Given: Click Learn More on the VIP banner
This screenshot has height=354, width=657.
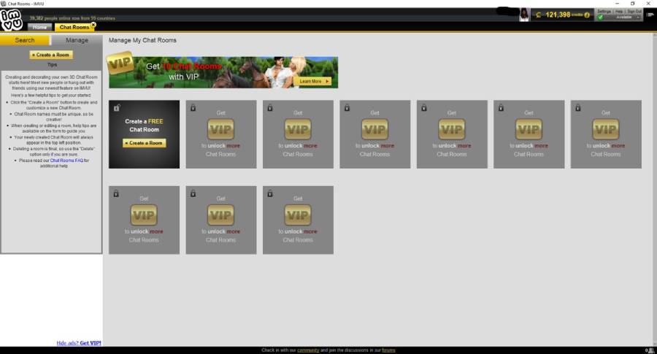Looking at the screenshot, I should pos(312,81).
